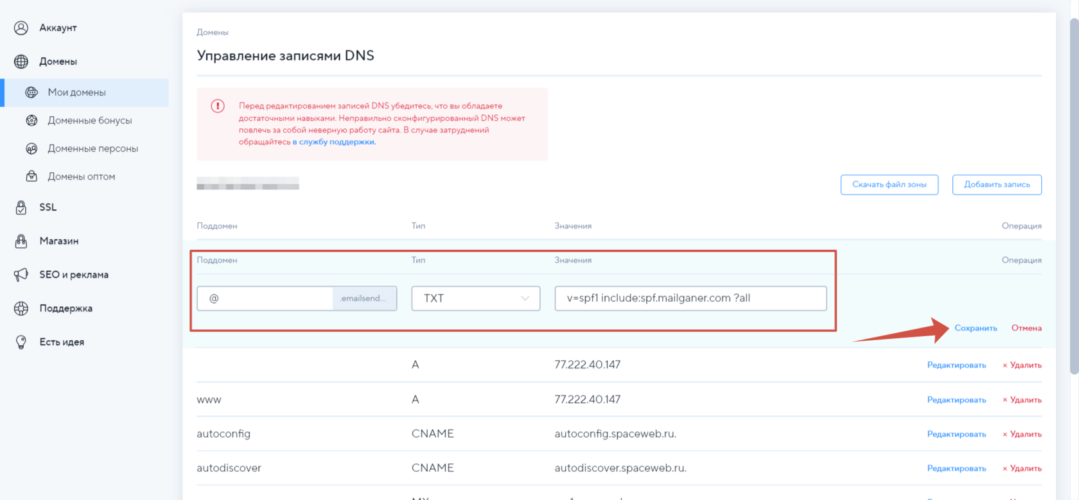
Task: Click Скачать файл зоны button
Action: pyautogui.click(x=890, y=184)
